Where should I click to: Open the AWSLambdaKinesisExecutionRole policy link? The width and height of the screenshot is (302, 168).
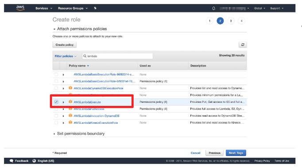tap(96, 123)
